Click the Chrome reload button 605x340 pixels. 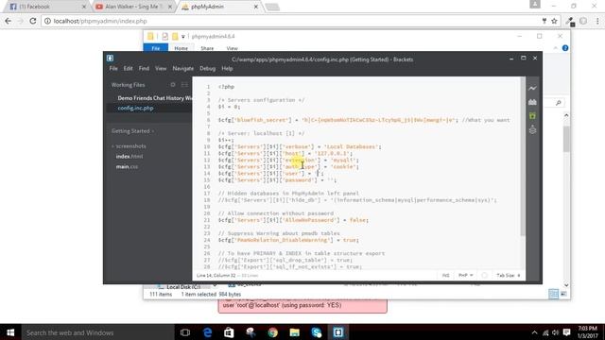(x=33, y=21)
